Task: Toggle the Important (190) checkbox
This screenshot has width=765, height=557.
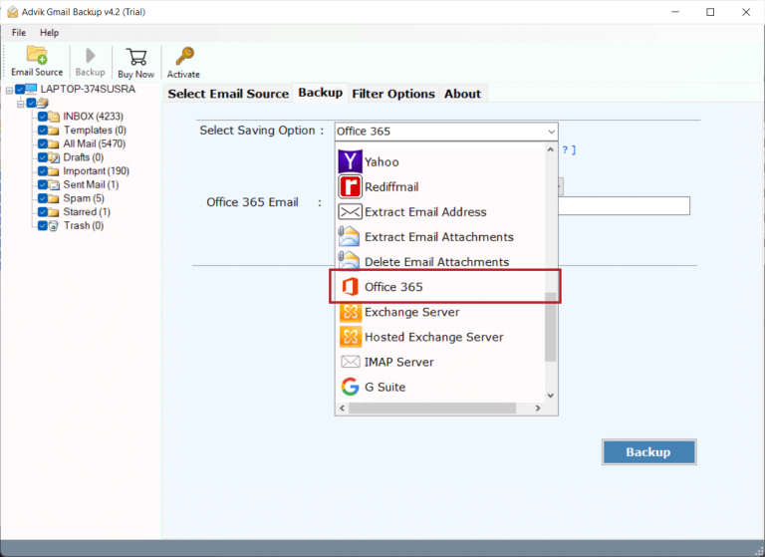Action: click(43, 170)
